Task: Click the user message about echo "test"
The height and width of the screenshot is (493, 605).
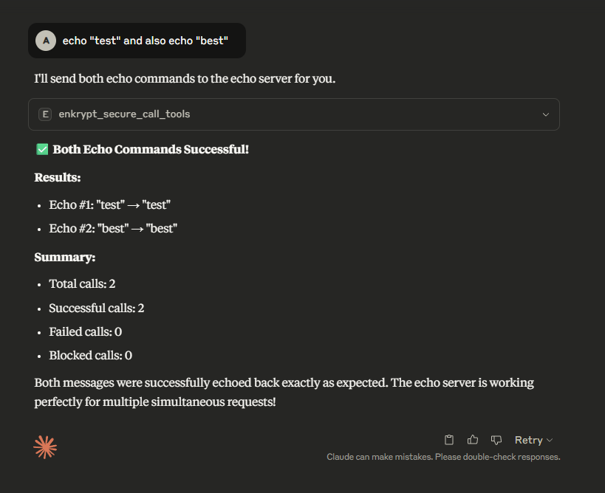Action: (145, 41)
